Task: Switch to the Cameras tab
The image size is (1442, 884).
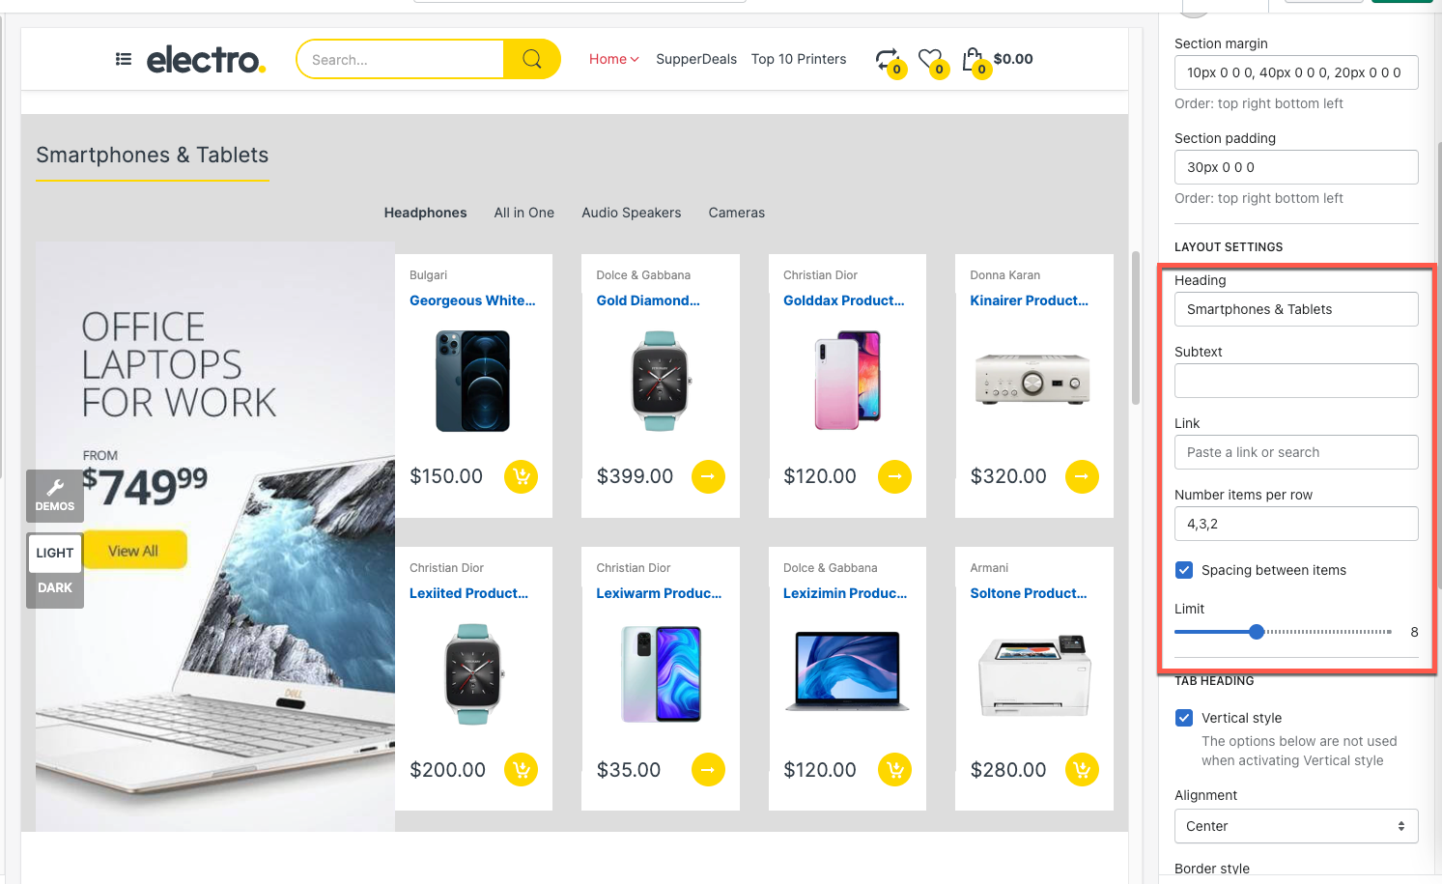Action: pos(737,213)
